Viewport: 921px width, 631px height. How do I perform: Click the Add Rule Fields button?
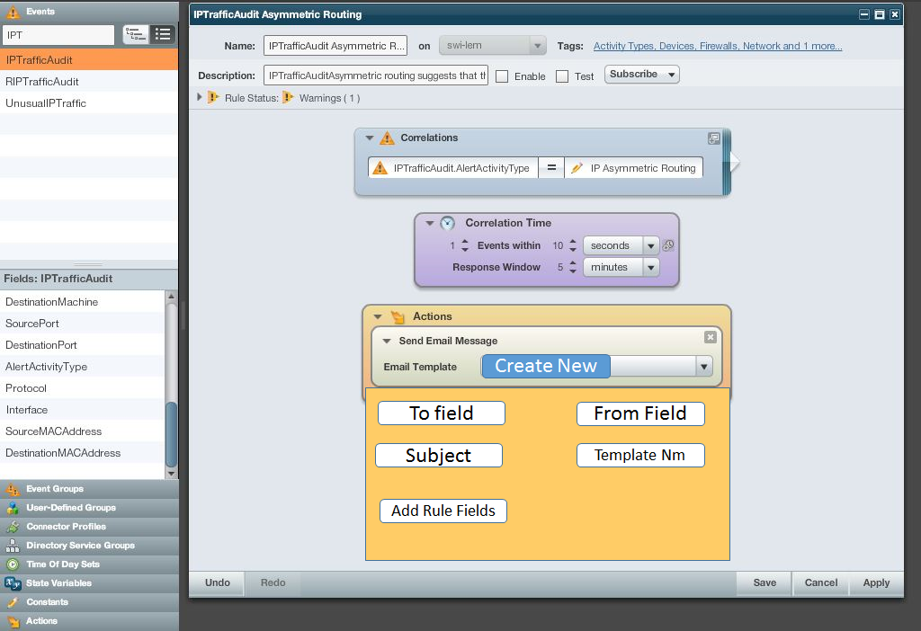tap(443, 511)
